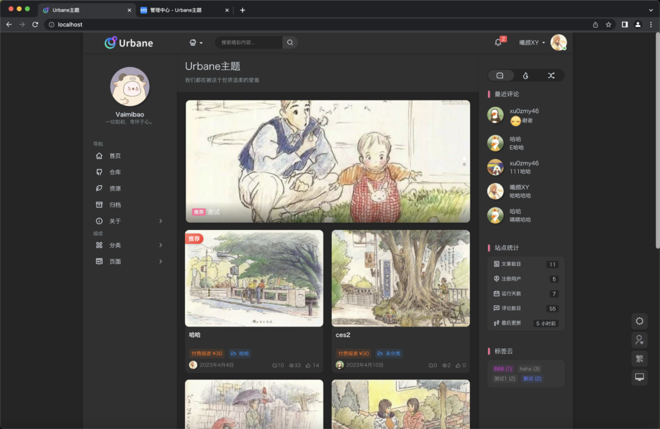Click the shuffle random-posts tab icon

(551, 75)
